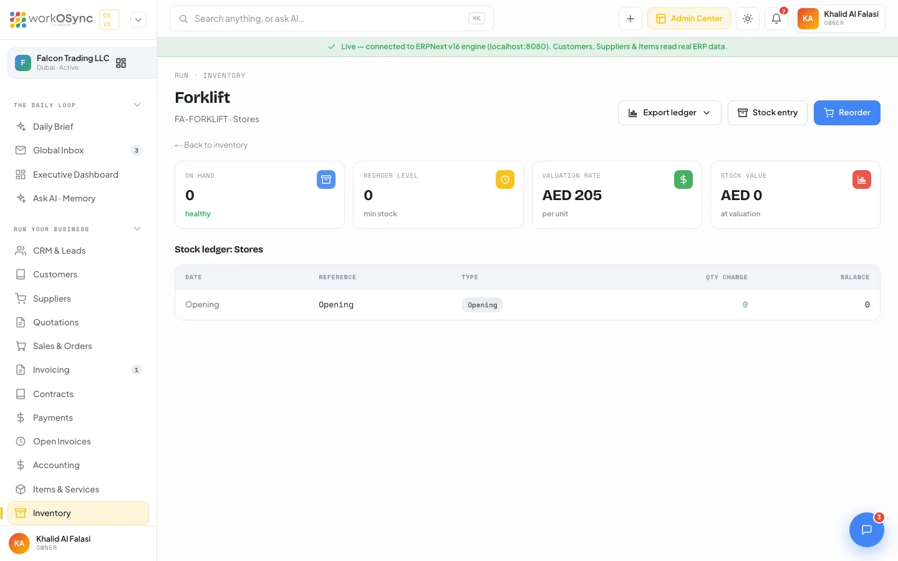
Task: Open the floating chat bubble
Action: click(x=867, y=530)
